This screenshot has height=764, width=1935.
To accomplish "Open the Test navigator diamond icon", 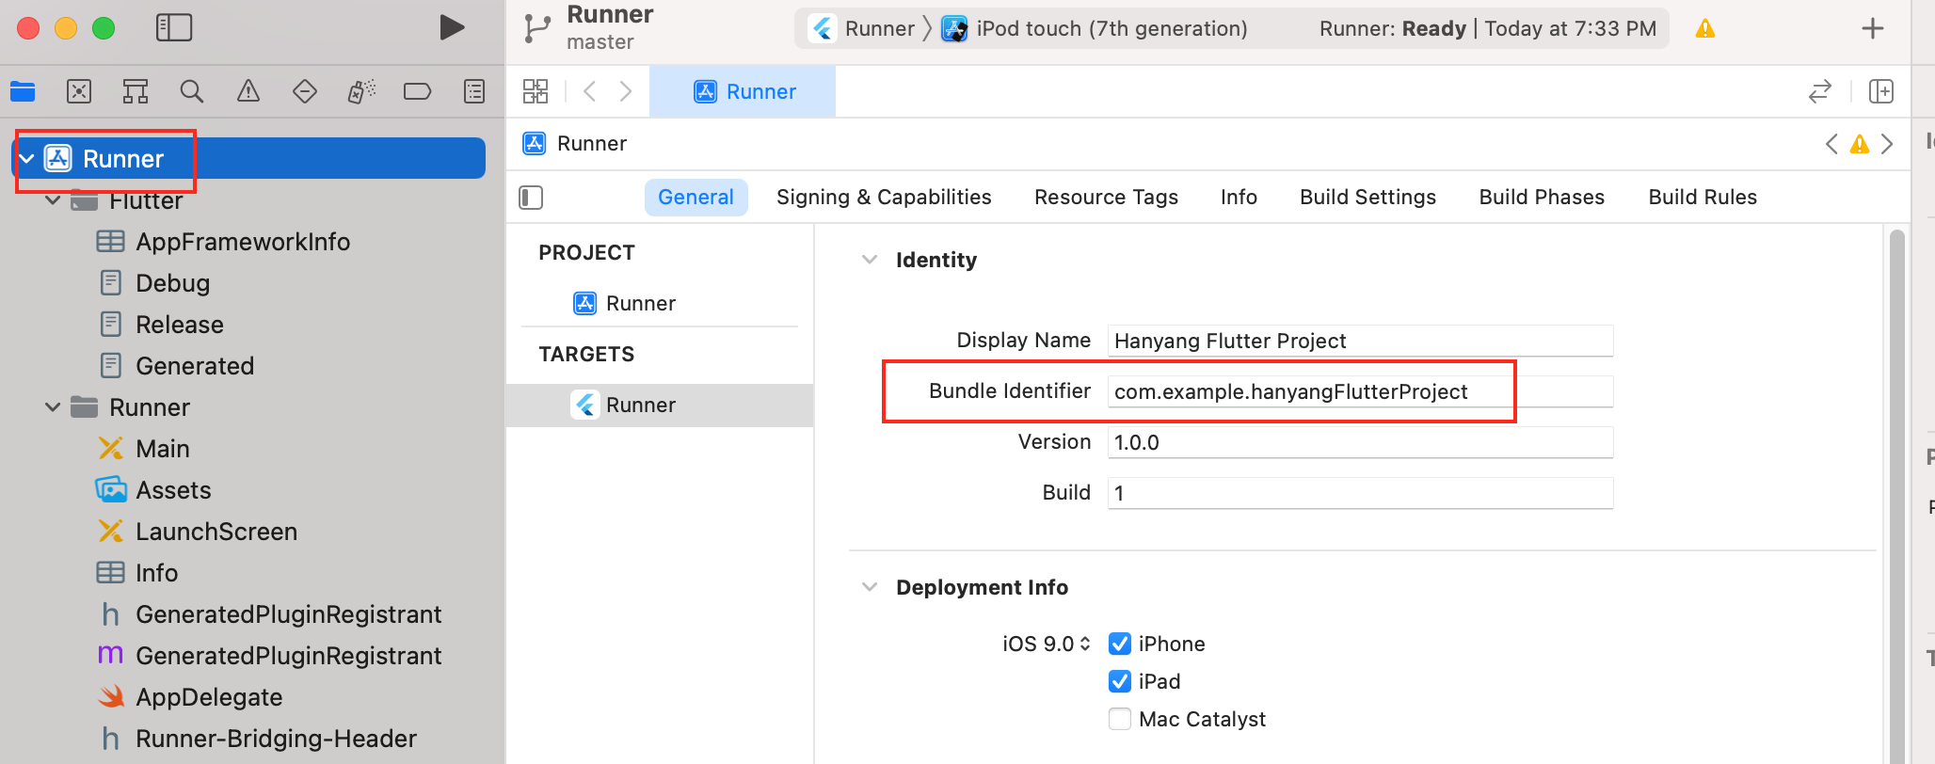I will 305,91.
